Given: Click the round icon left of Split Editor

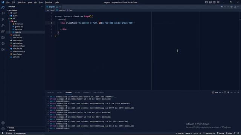Looking at the screenshot, I should click(232, 7).
